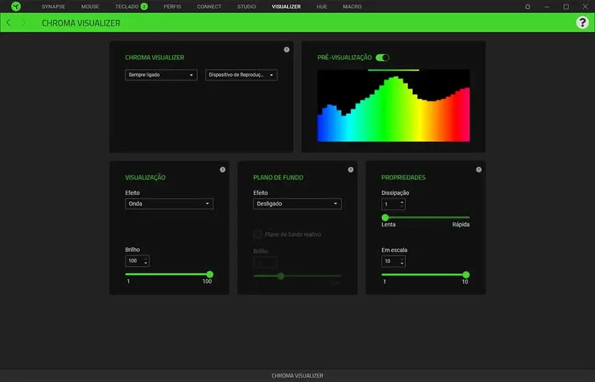Check the Plano de fundo reativo checkbox
The width and height of the screenshot is (595, 382).
point(257,235)
